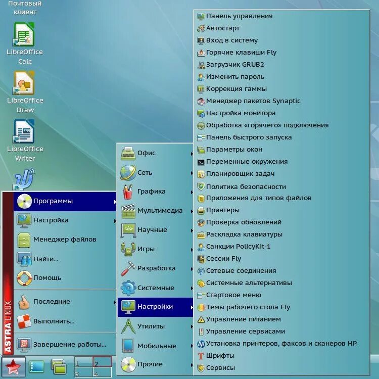Click the Горячие клавиши Fly icon
Image resolution: width=379 pixels, height=379 pixels.
201,53
